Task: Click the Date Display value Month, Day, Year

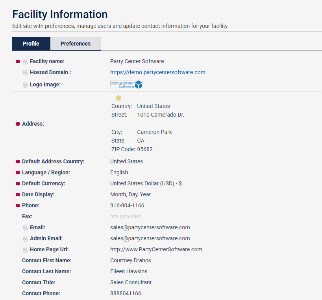Action: pos(130,194)
